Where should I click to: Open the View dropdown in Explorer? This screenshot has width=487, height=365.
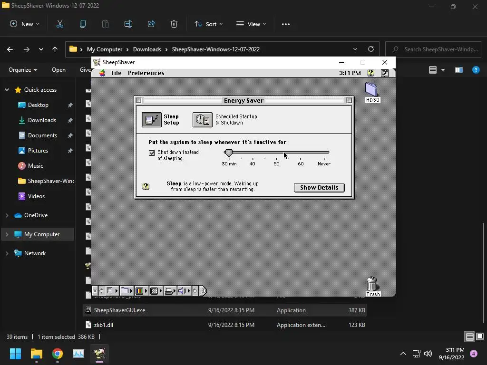click(x=251, y=24)
